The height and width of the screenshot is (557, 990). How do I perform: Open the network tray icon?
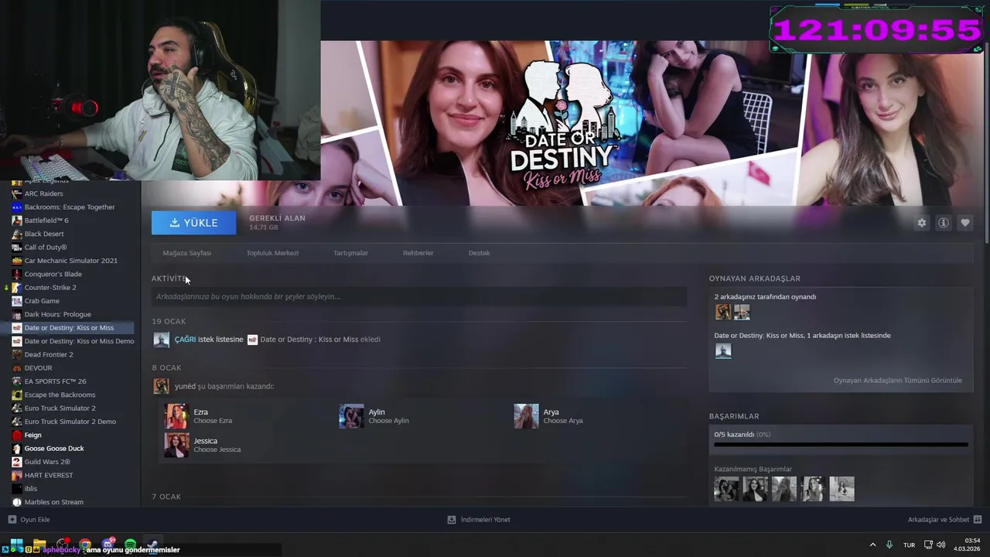point(928,545)
